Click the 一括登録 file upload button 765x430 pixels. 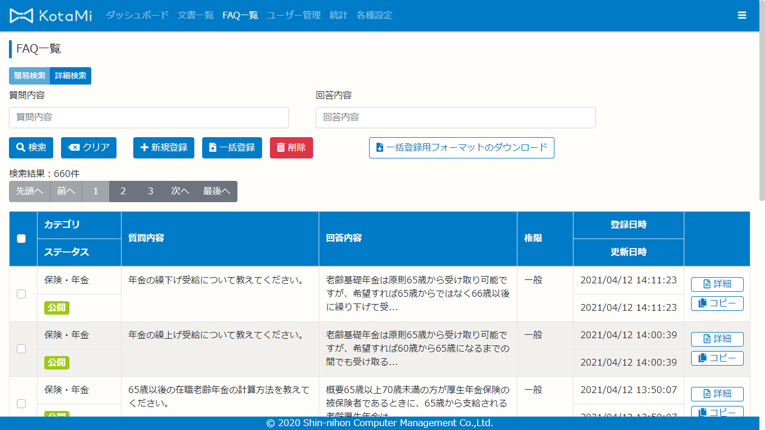point(232,148)
